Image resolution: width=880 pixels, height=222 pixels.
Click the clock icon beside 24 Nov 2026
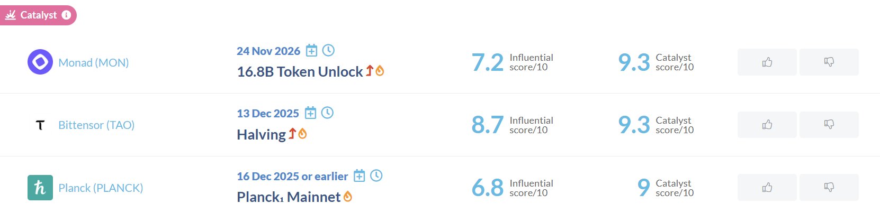pyautogui.click(x=328, y=50)
